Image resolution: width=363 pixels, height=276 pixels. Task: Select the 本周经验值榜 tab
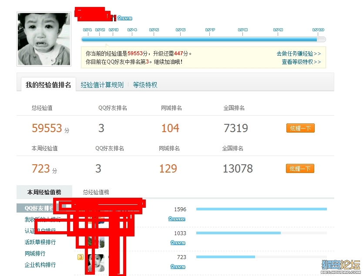click(x=44, y=192)
